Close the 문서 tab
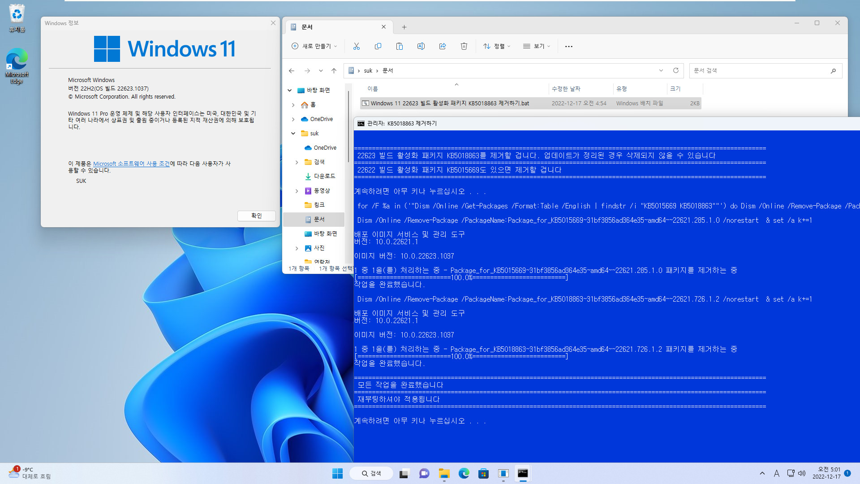Image resolution: width=860 pixels, height=484 pixels. [x=384, y=27]
